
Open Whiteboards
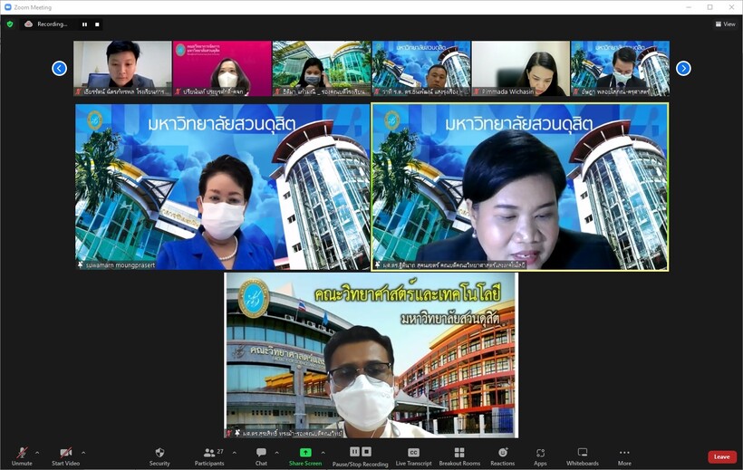click(583, 456)
